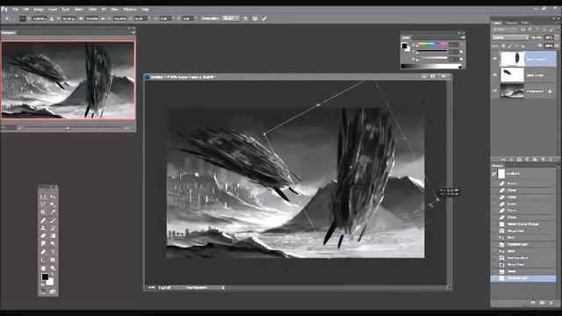This screenshot has width=562, height=316.
Task: Open the Navigator panel flyout menu
Action: tap(133, 32)
